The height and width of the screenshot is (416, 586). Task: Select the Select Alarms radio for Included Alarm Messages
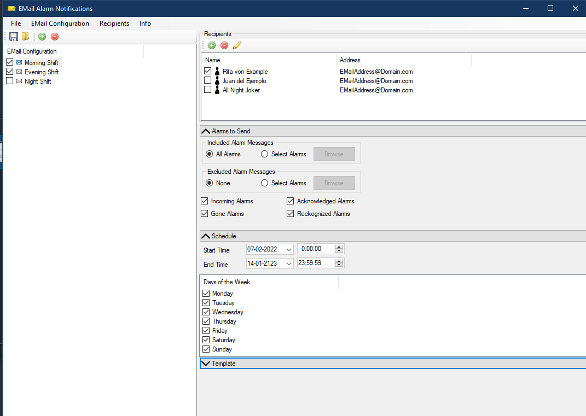(265, 154)
